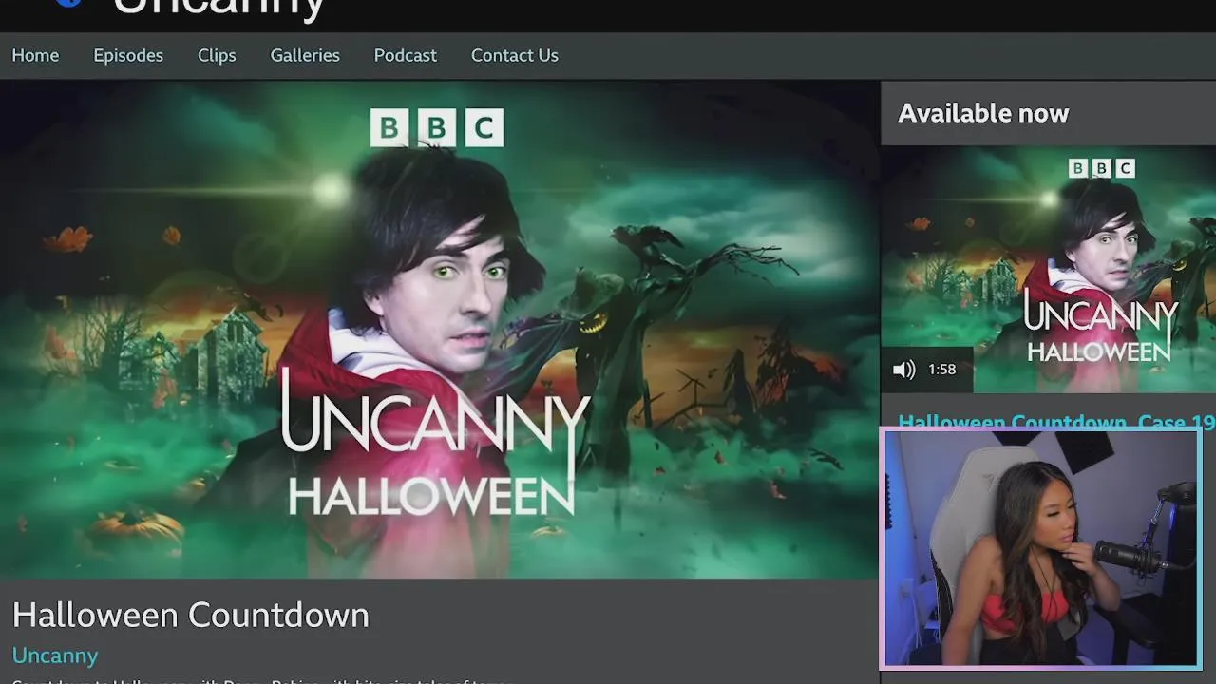
Task: Open the Home navigation item
Action: click(x=35, y=55)
